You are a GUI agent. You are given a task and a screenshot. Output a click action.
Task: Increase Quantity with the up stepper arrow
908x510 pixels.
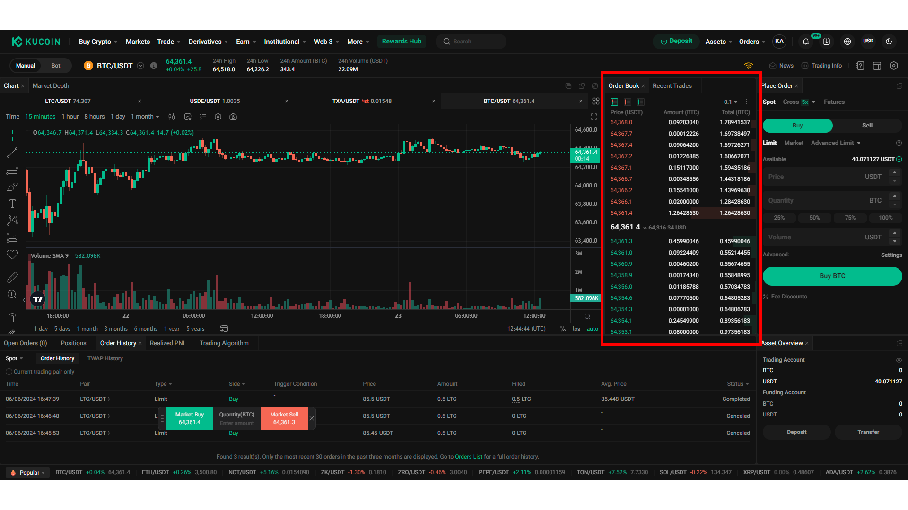coord(895,196)
